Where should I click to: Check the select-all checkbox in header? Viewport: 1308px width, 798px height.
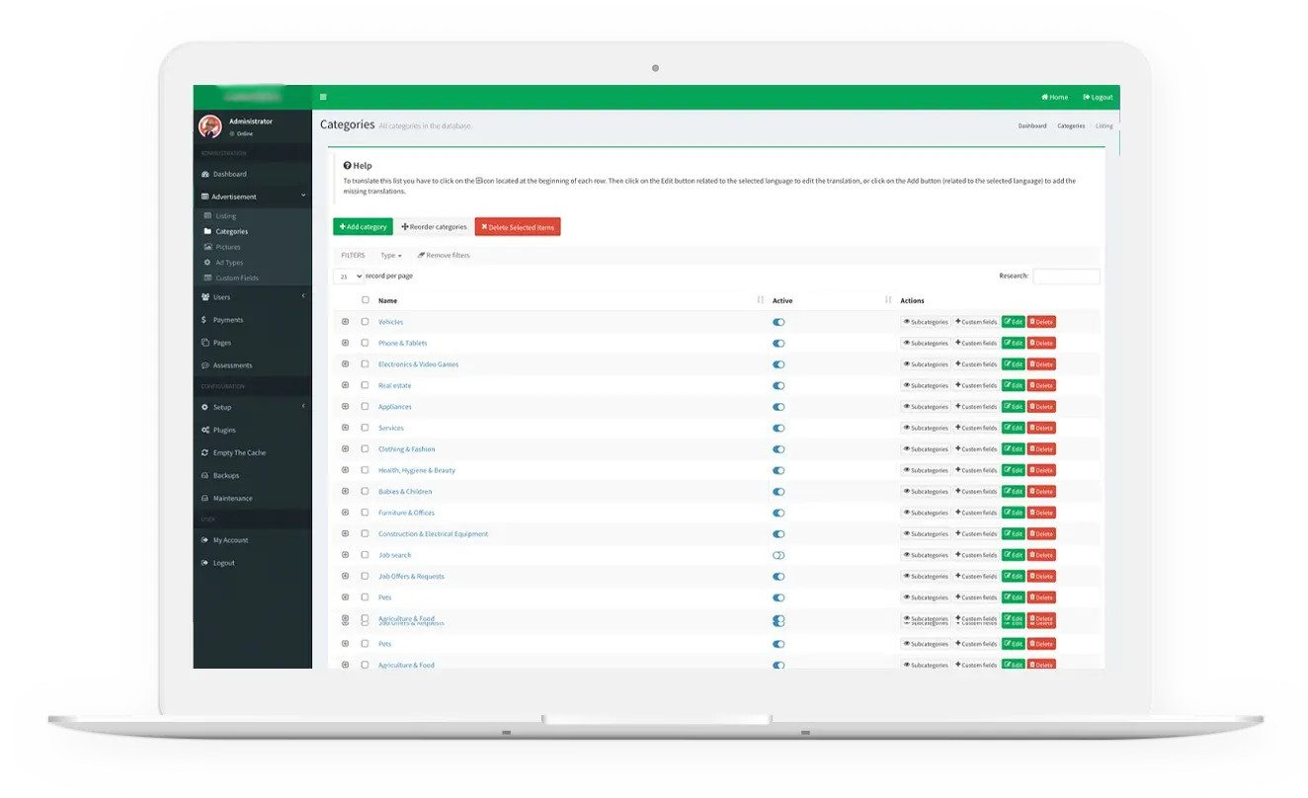click(x=365, y=300)
